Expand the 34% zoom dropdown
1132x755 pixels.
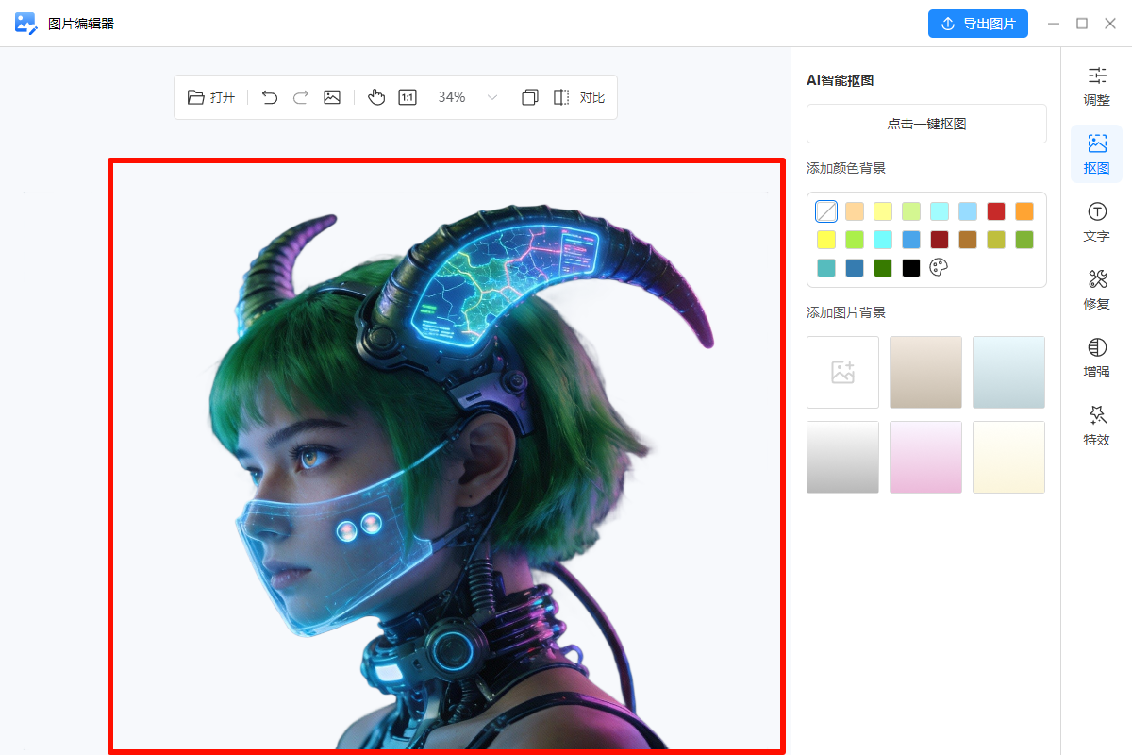(x=491, y=97)
